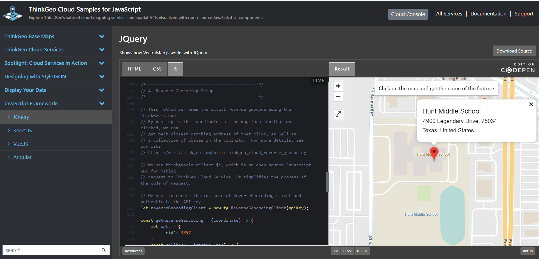
Task: Fold code at line 122 arrow
Action: [x=137, y=227]
